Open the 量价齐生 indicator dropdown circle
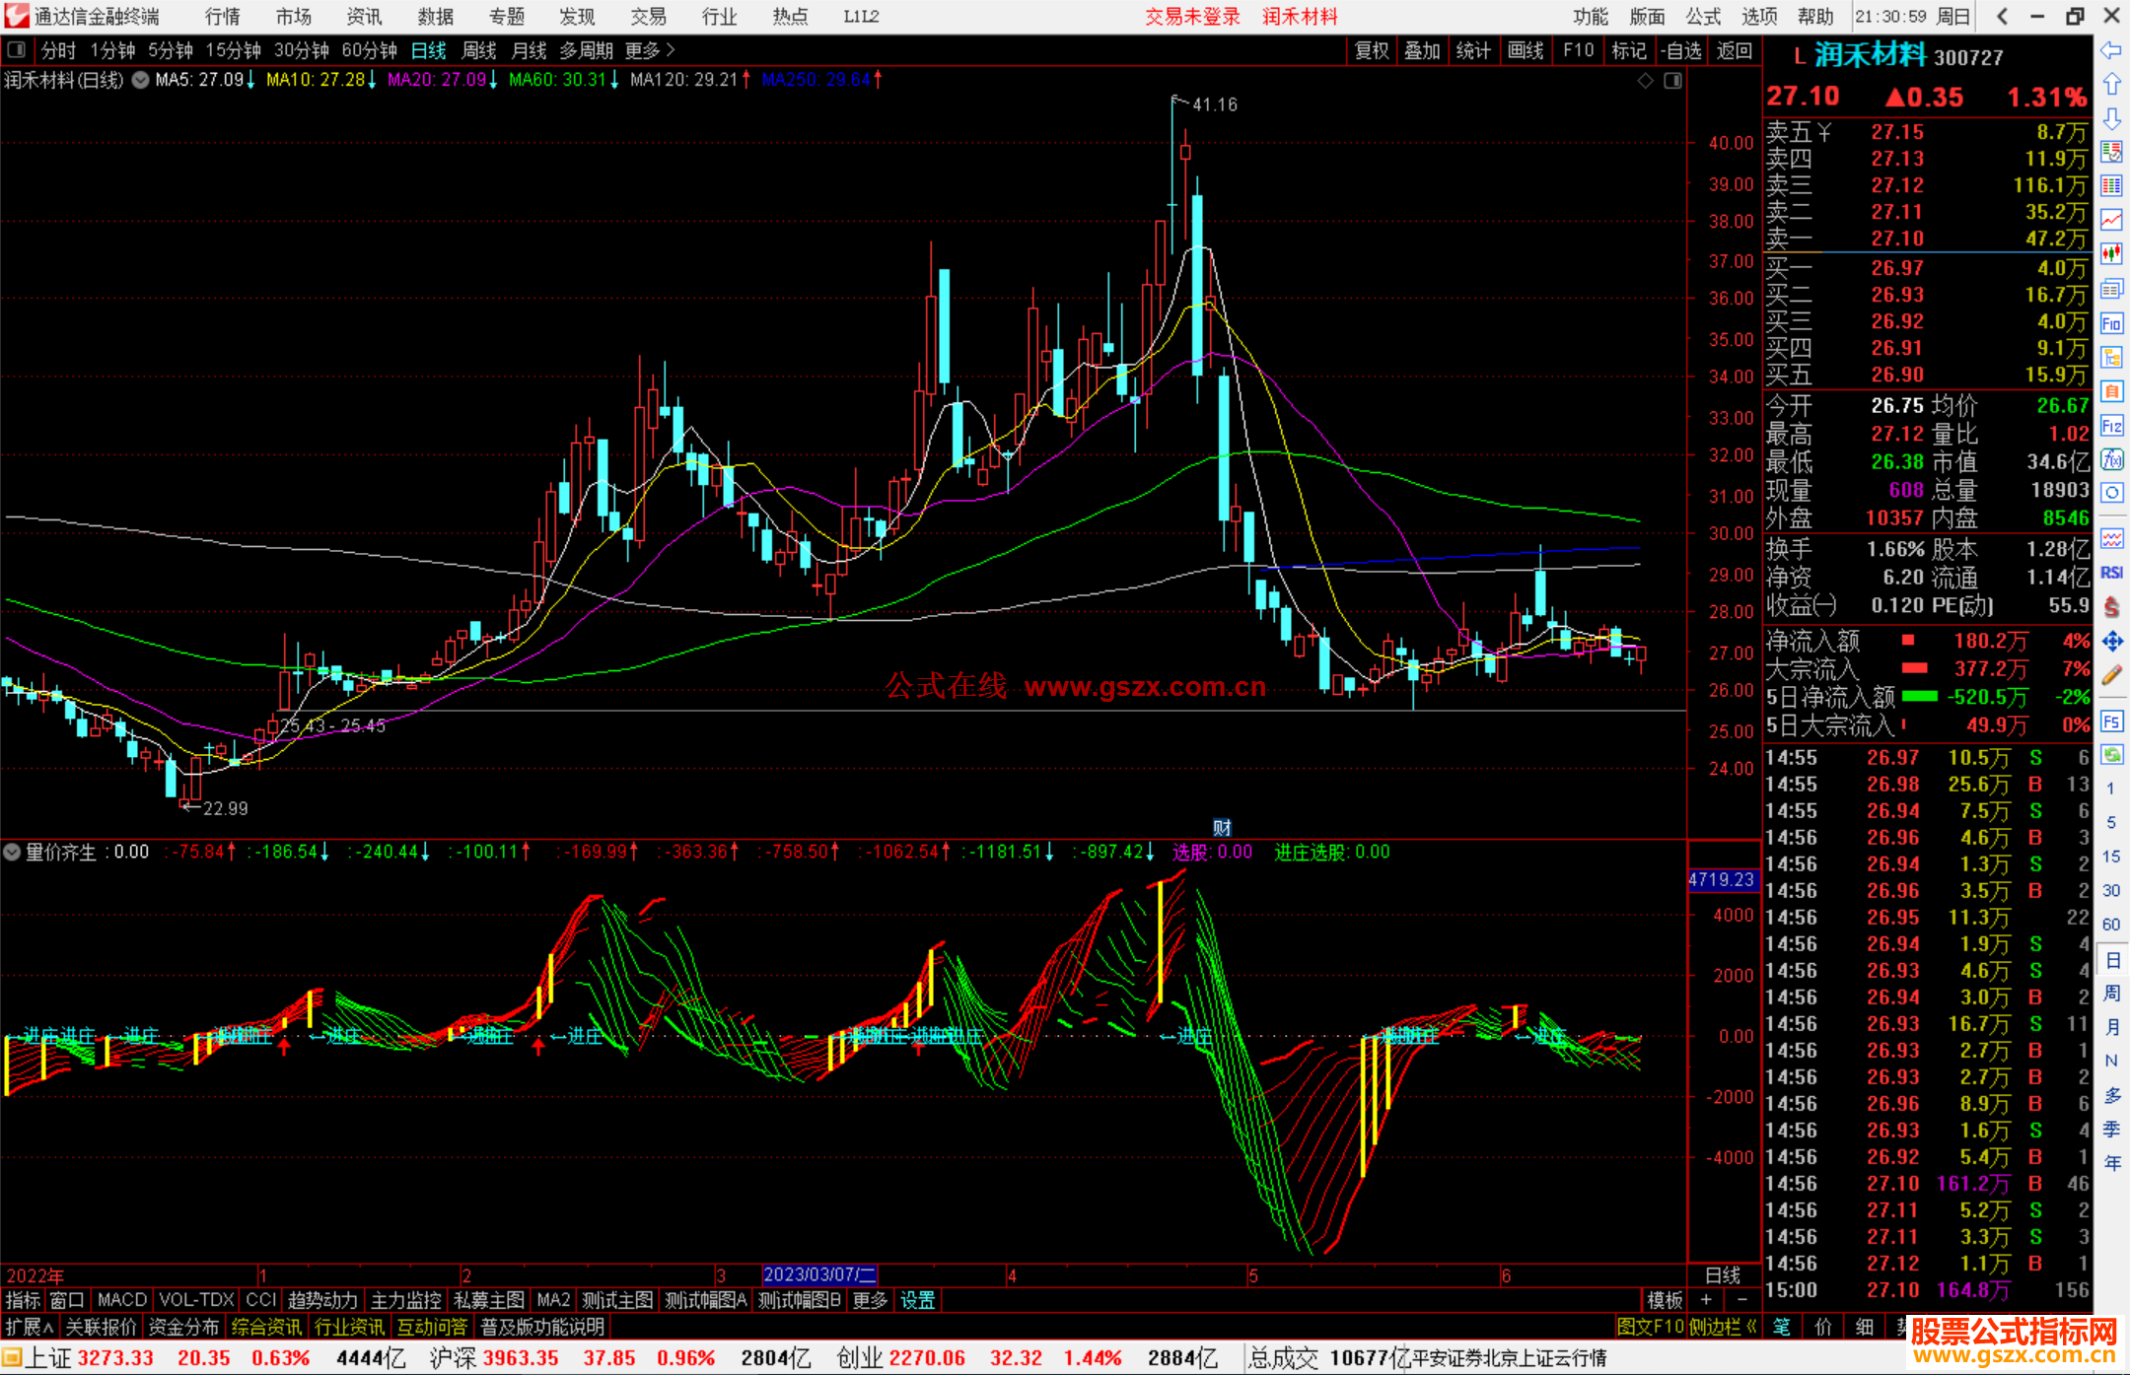 point(12,852)
